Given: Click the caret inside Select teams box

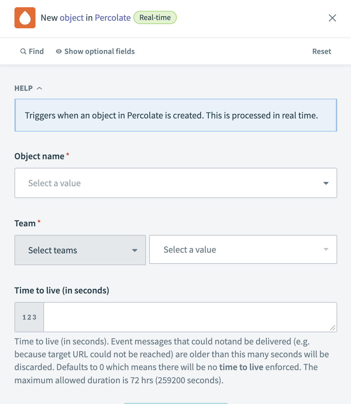Looking at the screenshot, I should pyautogui.click(x=135, y=250).
